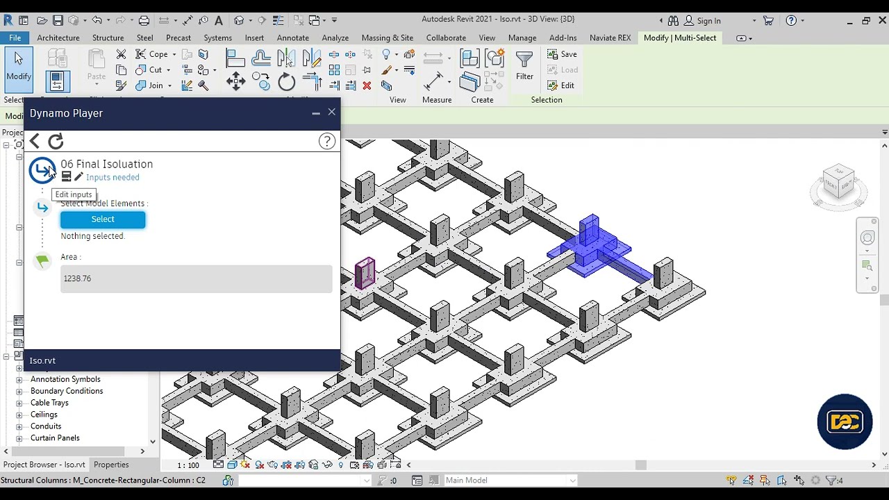The width and height of the screenshot is (889, 500).
Task: Expand the Ceilings tree node
Action: (19, 415)
